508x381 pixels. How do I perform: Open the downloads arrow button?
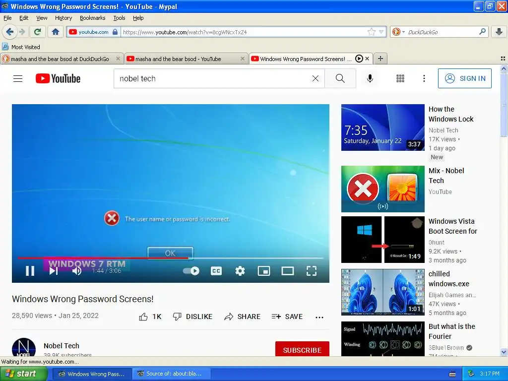[499, 32]
